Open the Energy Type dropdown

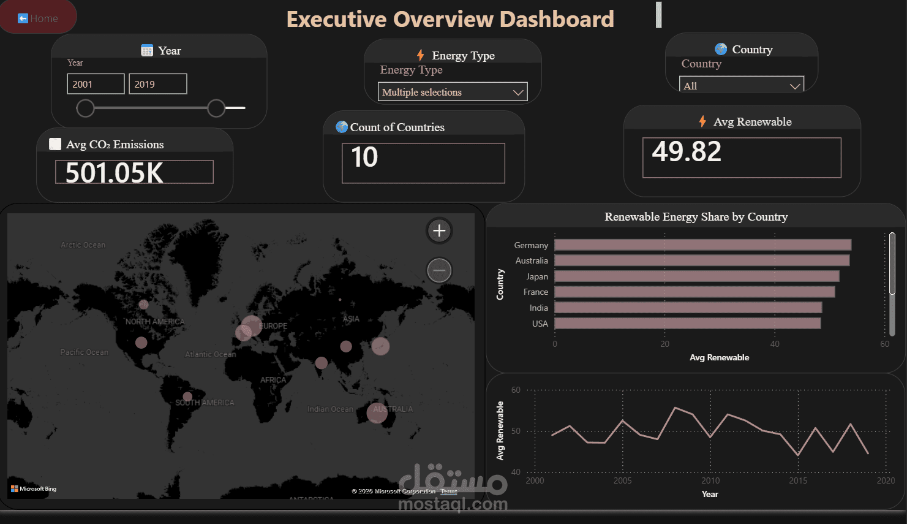[x=453, y=92]
